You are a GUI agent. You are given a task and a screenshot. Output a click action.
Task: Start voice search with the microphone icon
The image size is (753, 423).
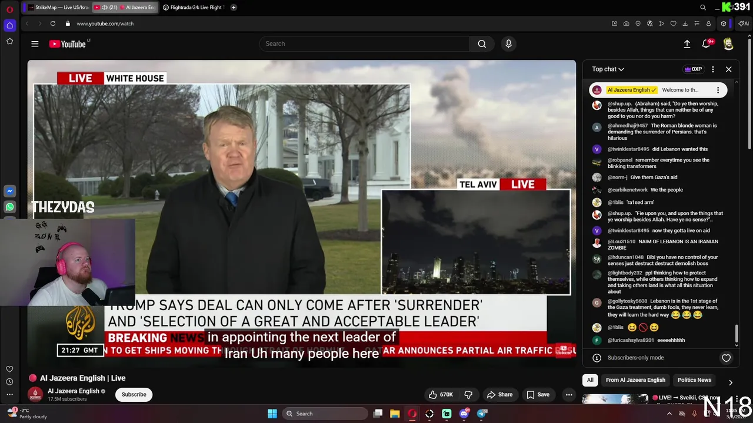tap(509, 43)
